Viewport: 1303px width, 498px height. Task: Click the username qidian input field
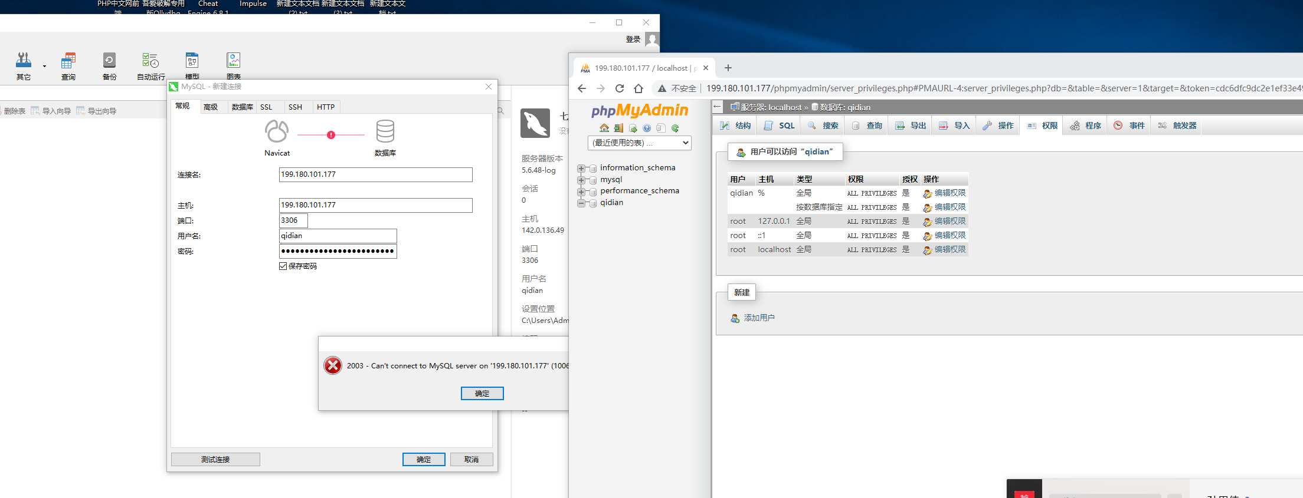click(338, 236)
